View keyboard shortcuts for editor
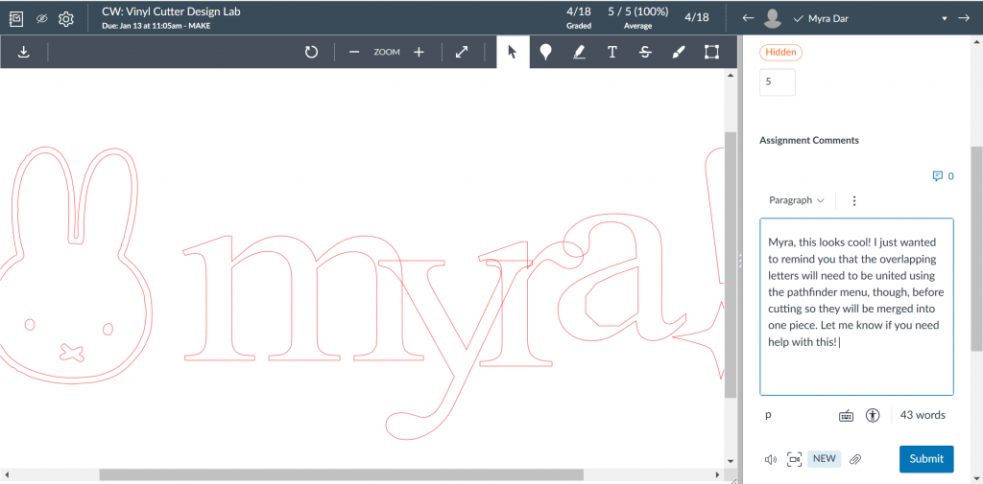 click(x=846, y=415)
